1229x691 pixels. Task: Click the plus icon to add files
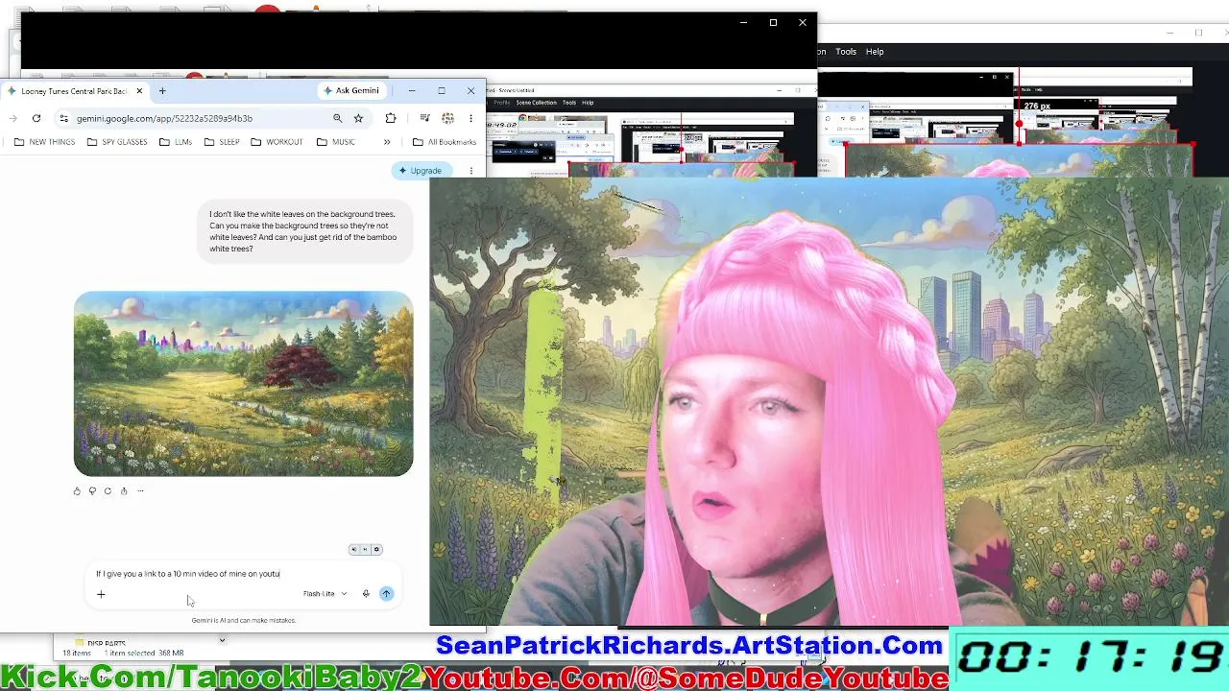coord(101,594)
